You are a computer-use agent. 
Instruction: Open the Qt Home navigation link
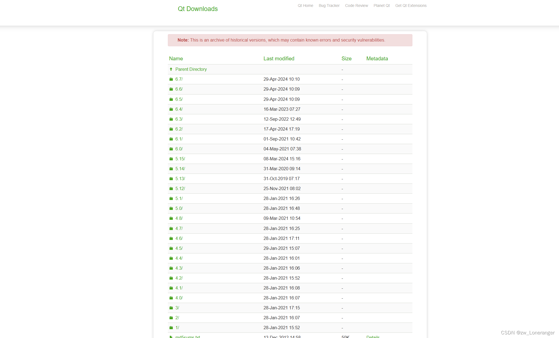pyautogui.click(x=305, y=6)
